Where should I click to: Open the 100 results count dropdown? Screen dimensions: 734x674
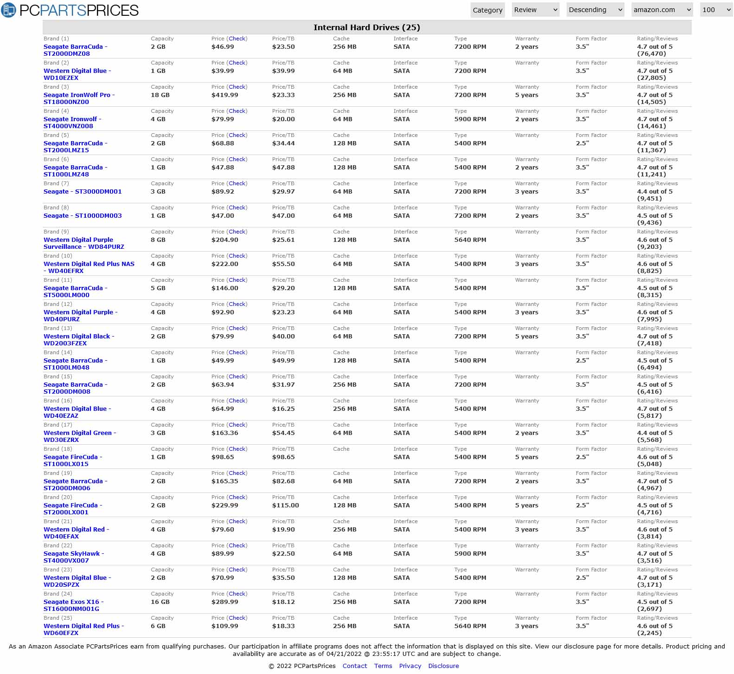pyautogui.click(x=716, y=10)
